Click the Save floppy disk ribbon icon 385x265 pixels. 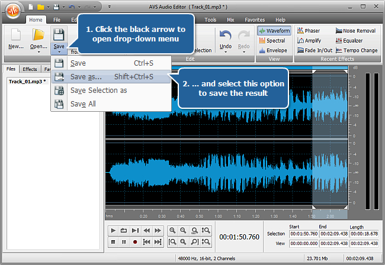pyautogui.click(x=59, y=35)
